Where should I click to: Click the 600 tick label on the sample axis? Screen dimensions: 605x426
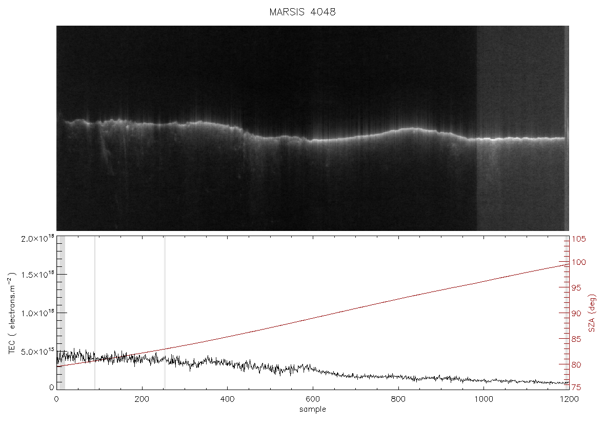[x=313, y=399]
